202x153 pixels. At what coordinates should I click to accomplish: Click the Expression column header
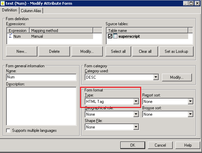(x=18, y=31)
